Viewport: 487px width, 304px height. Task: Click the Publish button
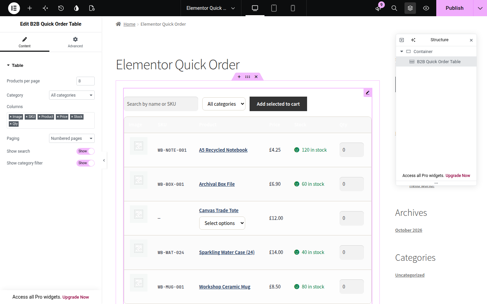pos(455,8)
